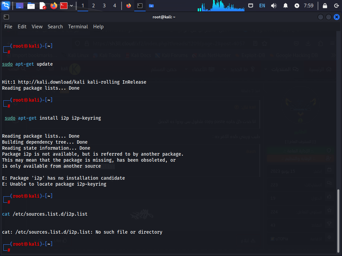Open the EN keyboard layout indicator

pyautogui.click(x=262, y=6)
